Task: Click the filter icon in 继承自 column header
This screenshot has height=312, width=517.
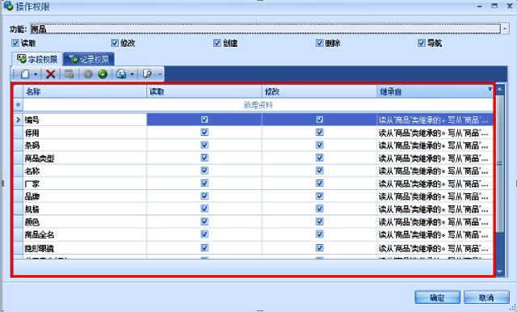Action: (x=490, y=89)
